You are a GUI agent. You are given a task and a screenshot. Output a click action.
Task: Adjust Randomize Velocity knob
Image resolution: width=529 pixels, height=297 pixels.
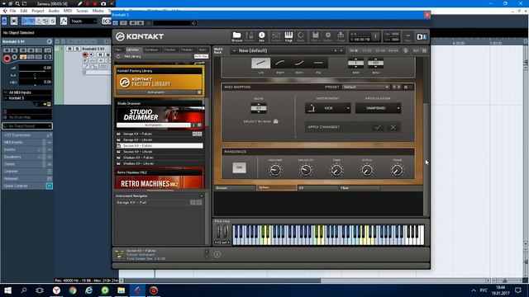pos(306,170)
